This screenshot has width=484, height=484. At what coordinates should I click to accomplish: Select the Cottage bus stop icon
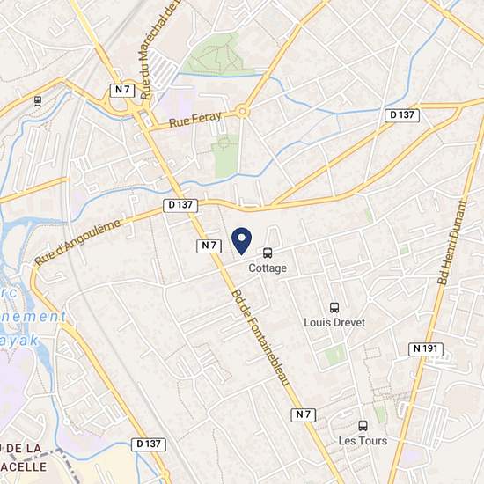(268, 253)
